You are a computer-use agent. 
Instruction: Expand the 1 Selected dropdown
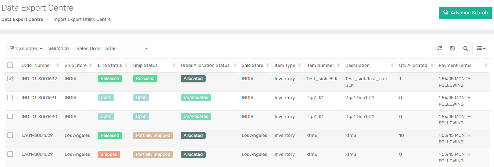(x=27, y=49)
